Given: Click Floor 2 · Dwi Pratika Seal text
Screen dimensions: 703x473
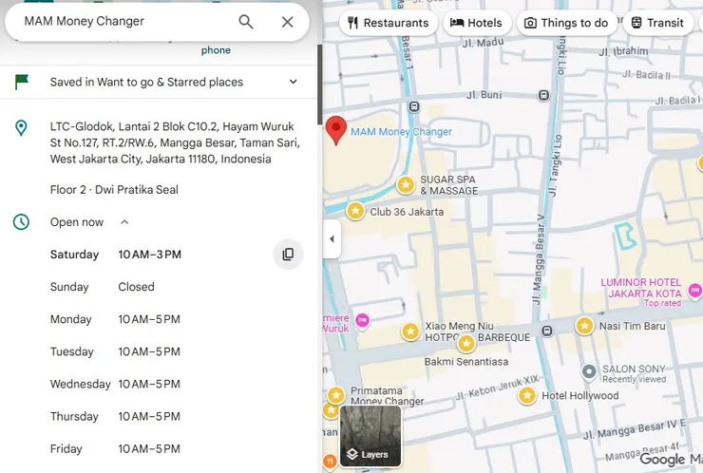Looking at the screenshot, I should tap(114, 190).
